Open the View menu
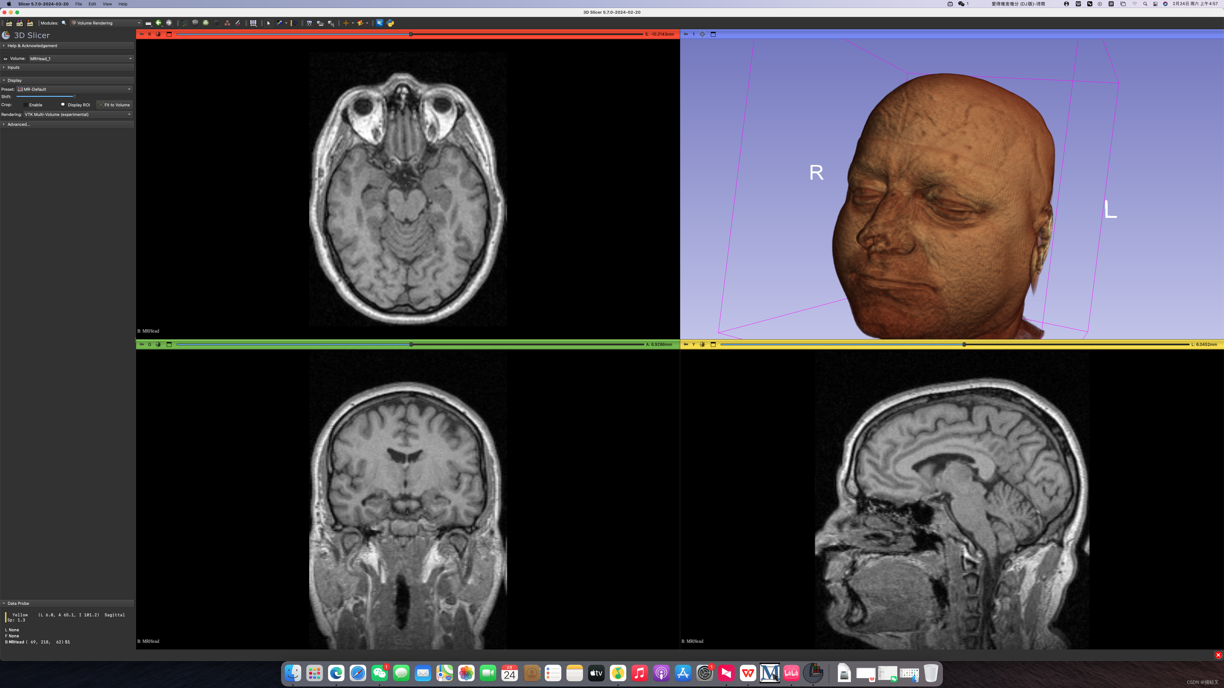Viewport: 1224px width, 688px height. (107, 4)
